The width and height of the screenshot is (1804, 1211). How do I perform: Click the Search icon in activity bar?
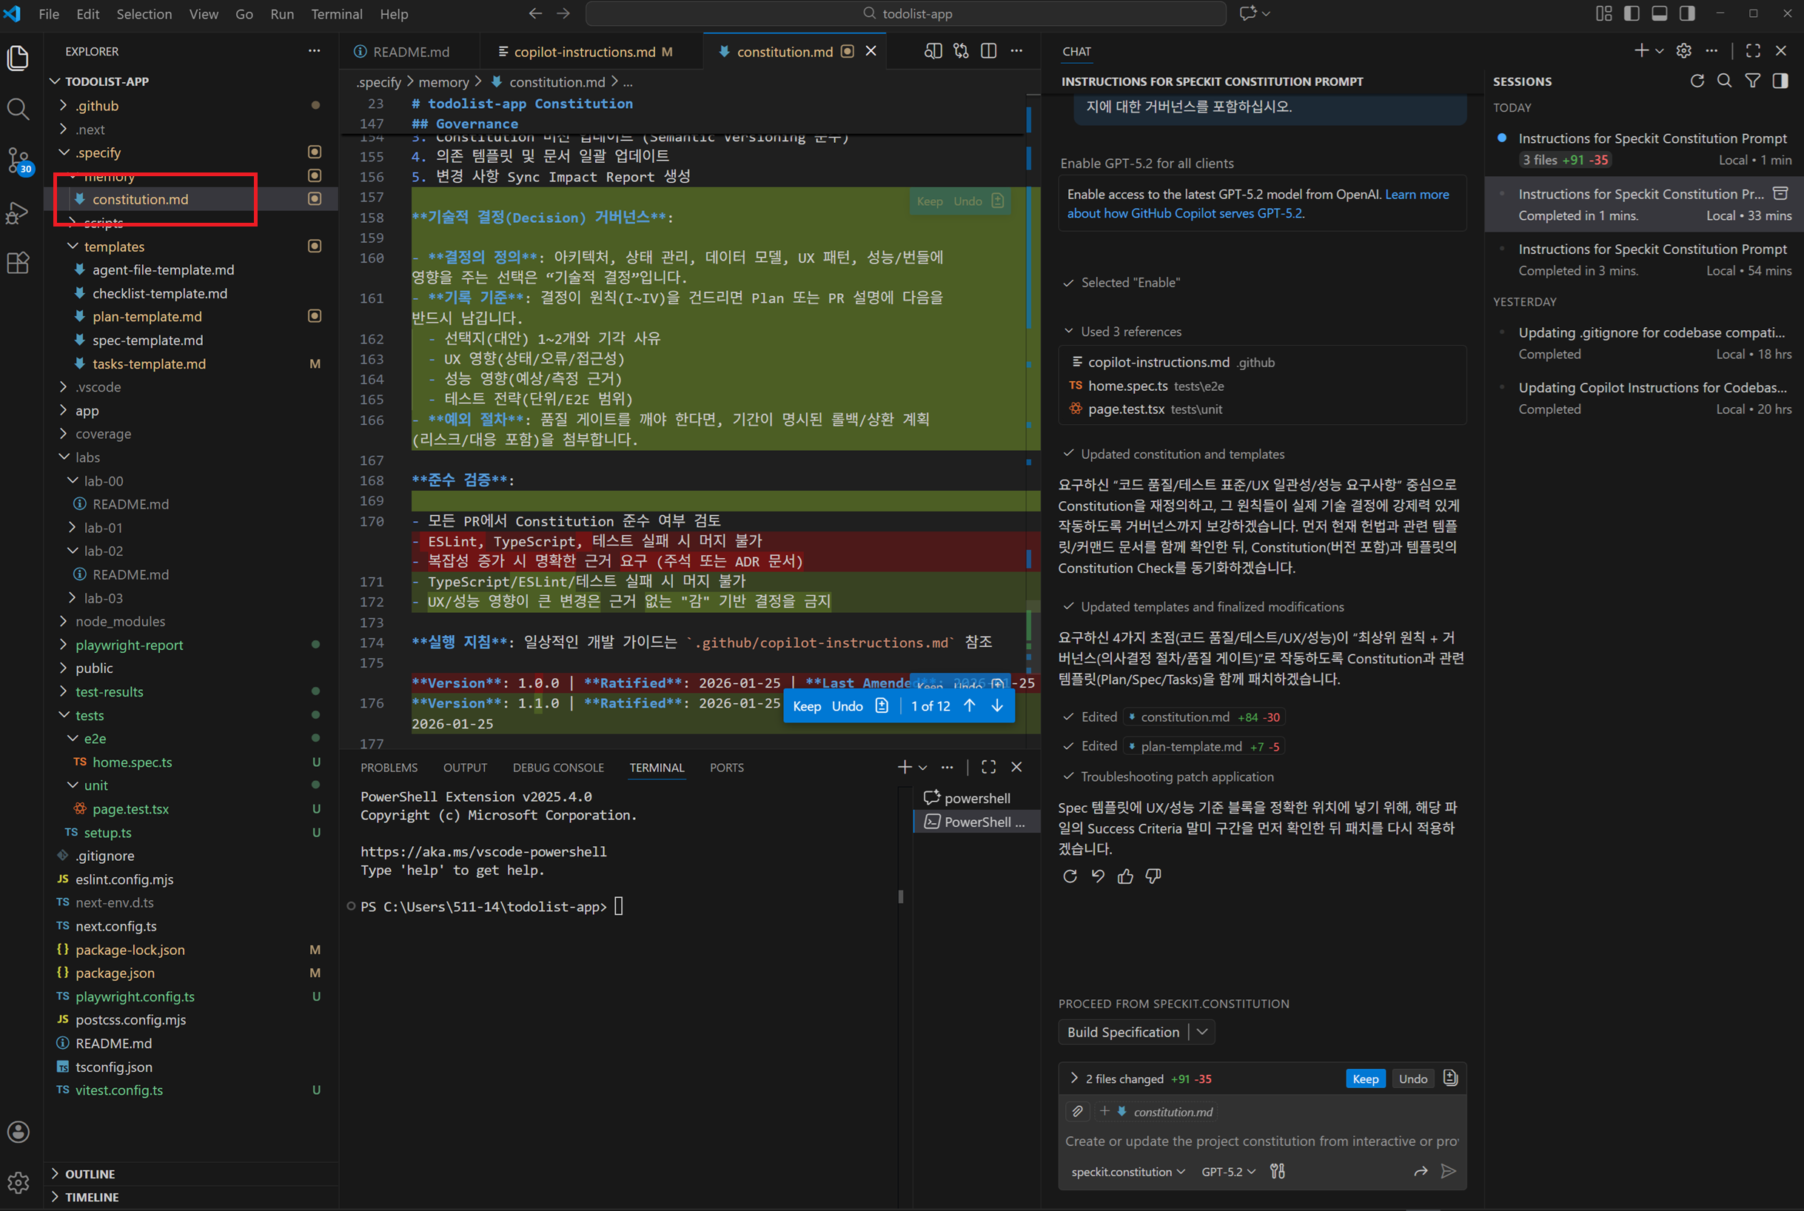(18, 109)
